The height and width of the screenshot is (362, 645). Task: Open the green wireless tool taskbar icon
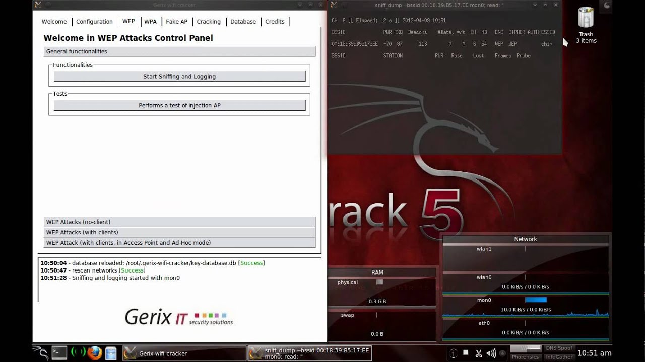[78, 353]
